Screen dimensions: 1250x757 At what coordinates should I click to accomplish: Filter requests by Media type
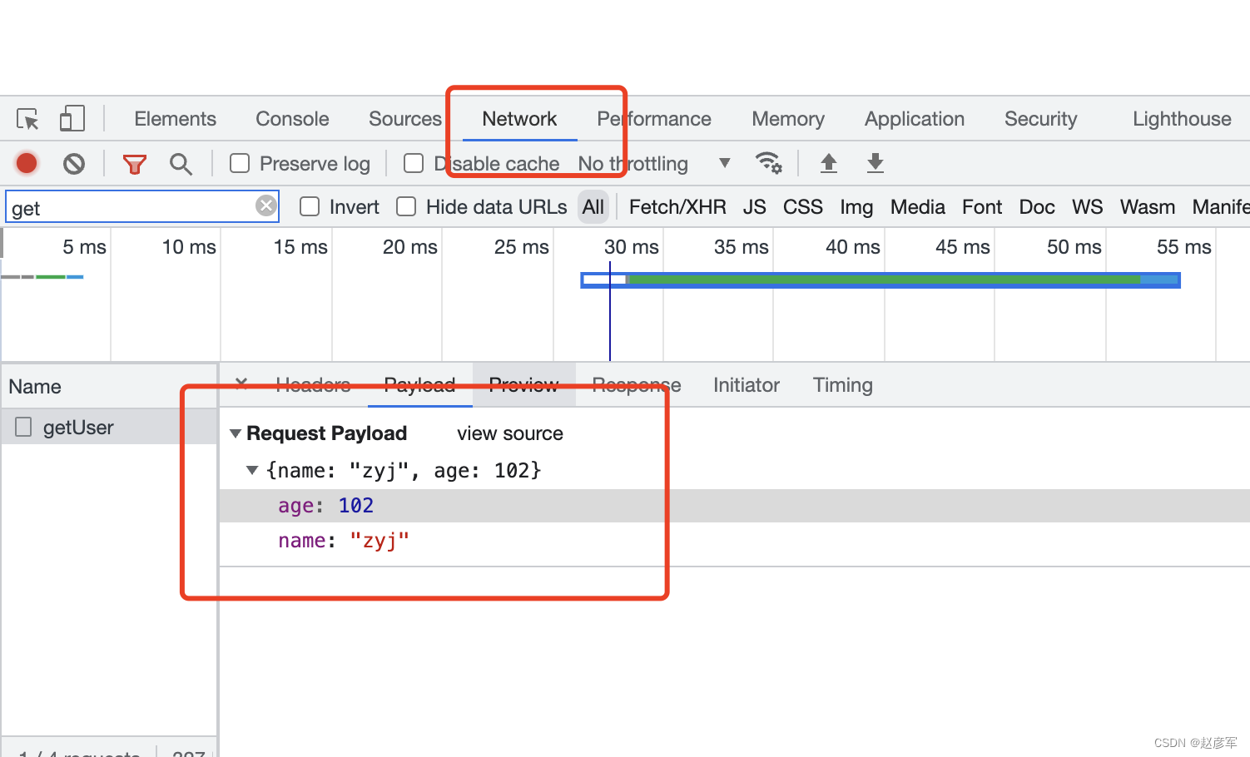[x=918, y=207]
